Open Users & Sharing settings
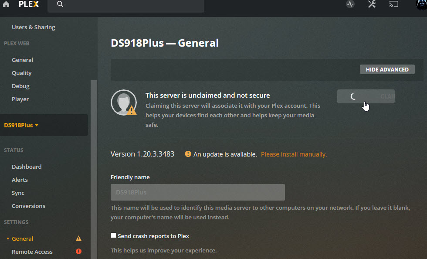The width and height of the screenshot is (427, 259). pyautogui.click(x=34, y=27)
